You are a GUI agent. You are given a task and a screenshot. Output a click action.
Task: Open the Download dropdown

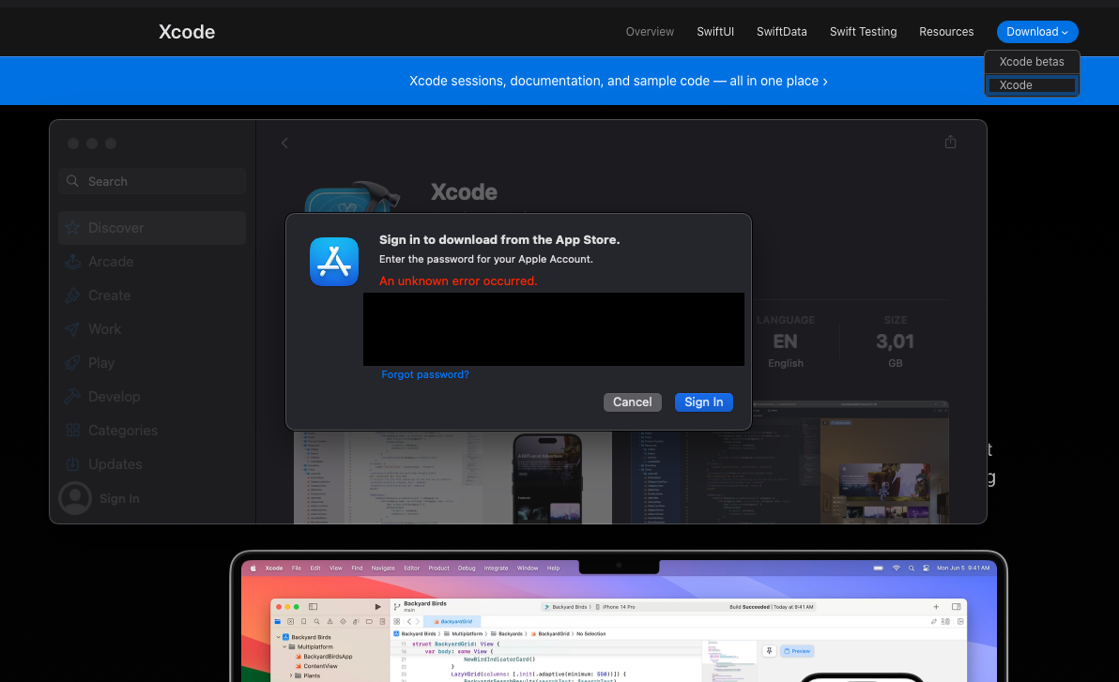pyautogui.click(x=1037, y=31)
